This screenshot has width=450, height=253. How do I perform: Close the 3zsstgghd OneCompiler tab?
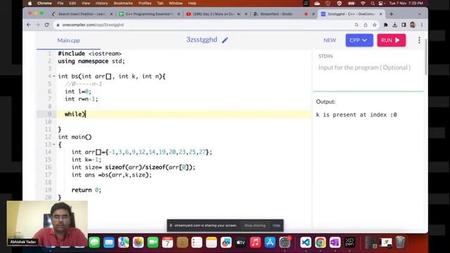(x=381, y=14)
